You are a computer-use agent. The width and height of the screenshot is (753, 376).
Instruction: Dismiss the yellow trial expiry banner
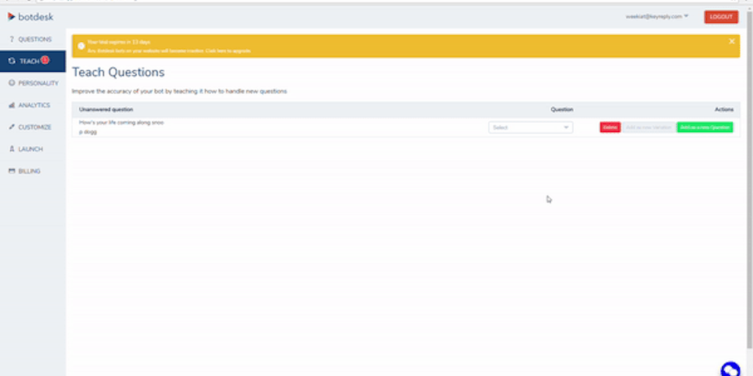(732, 41)
